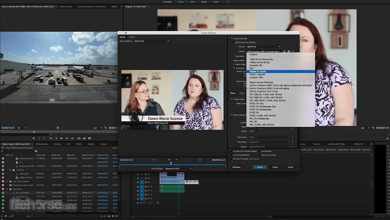Click the aspect-ratio crop icon in Export preview
Screen dimensions: 390x220
[x=200, y=160]
